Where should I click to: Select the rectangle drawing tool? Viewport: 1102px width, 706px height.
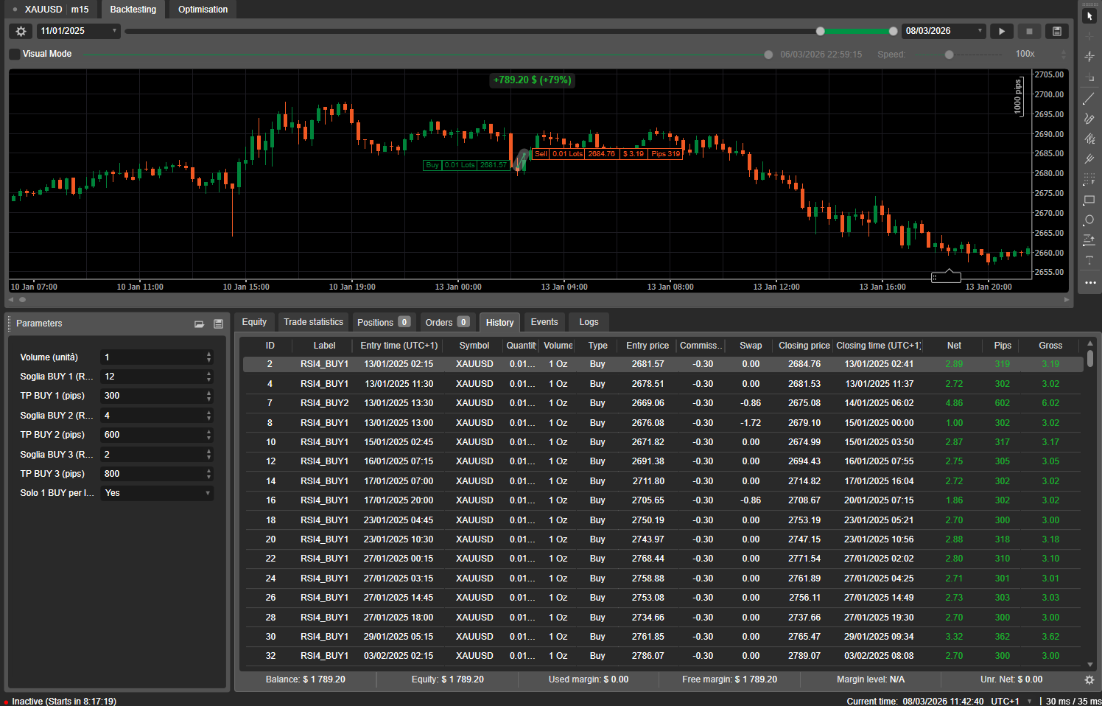[1089, 200]
